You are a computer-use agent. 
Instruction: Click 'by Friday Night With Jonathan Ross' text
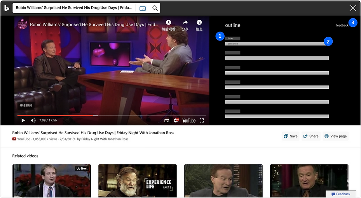[103, 139]
